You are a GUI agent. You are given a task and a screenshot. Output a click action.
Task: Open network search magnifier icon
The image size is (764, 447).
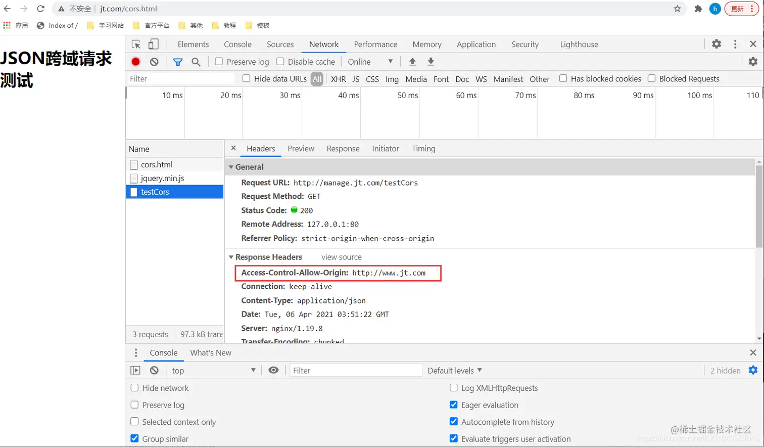click(196, 62)
